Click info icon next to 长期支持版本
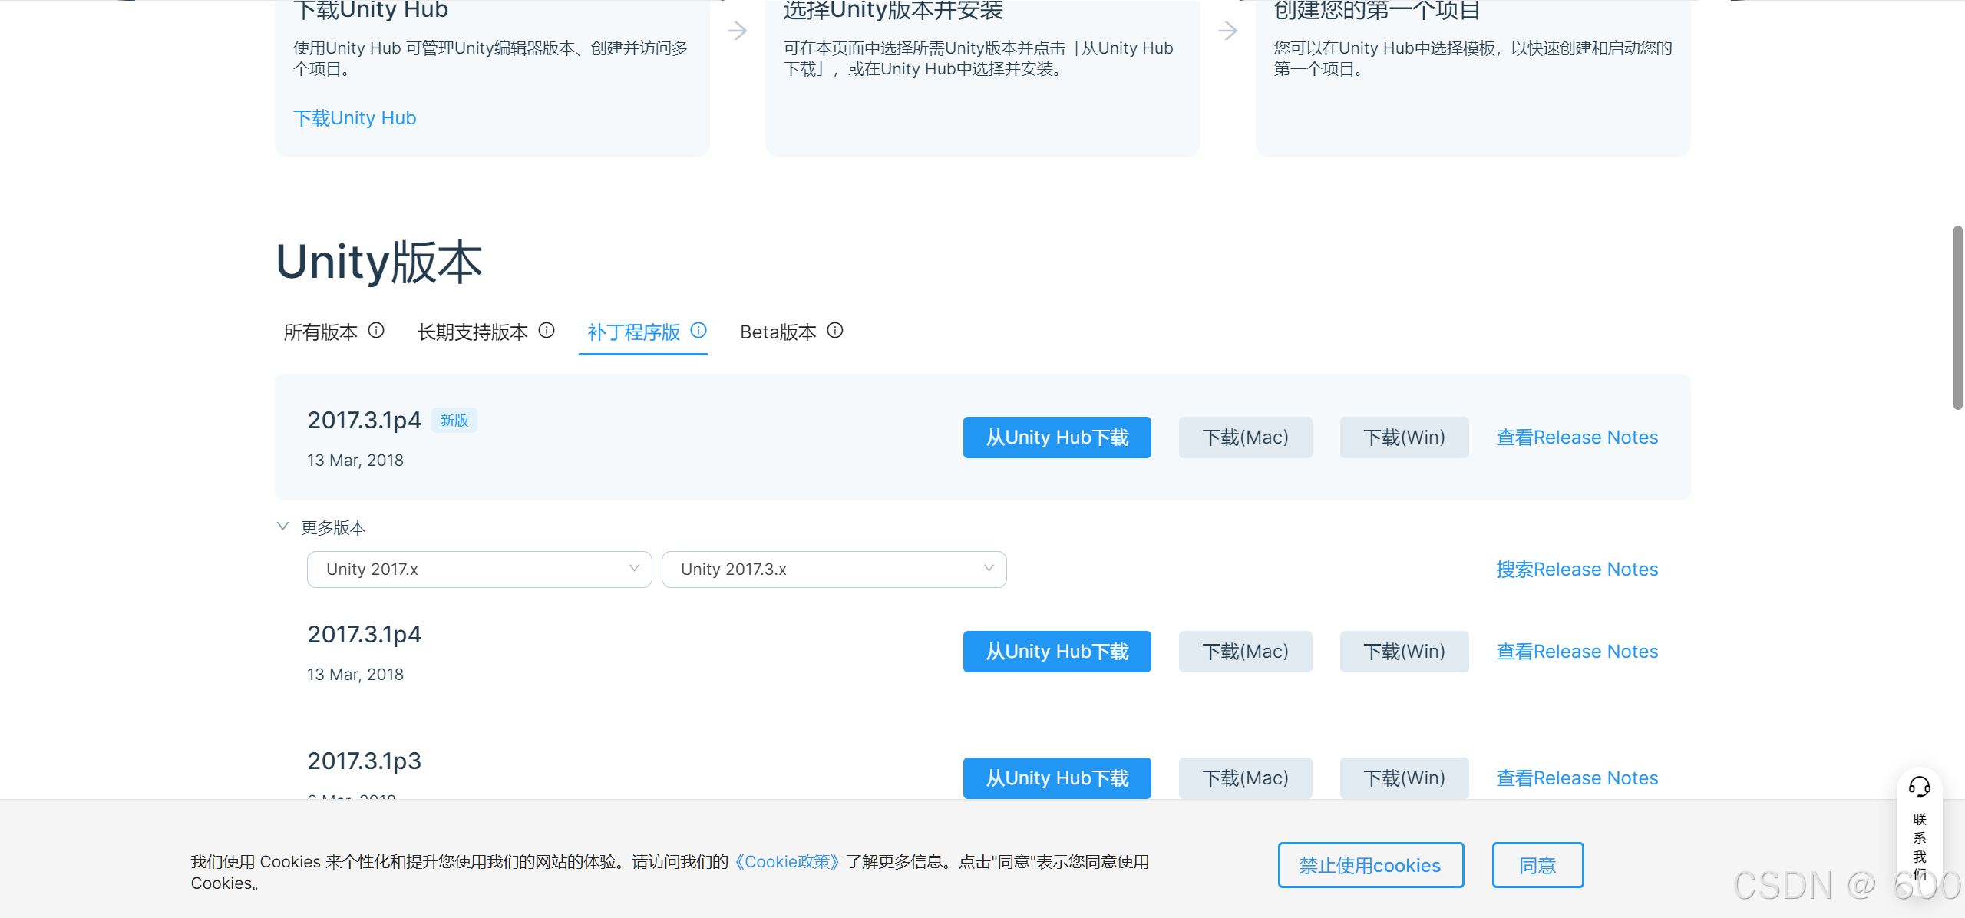 pos(547,330)
